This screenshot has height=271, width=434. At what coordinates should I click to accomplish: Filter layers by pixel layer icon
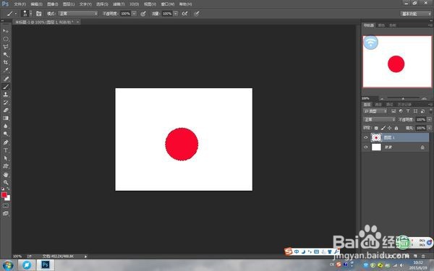tap(393, 111)
